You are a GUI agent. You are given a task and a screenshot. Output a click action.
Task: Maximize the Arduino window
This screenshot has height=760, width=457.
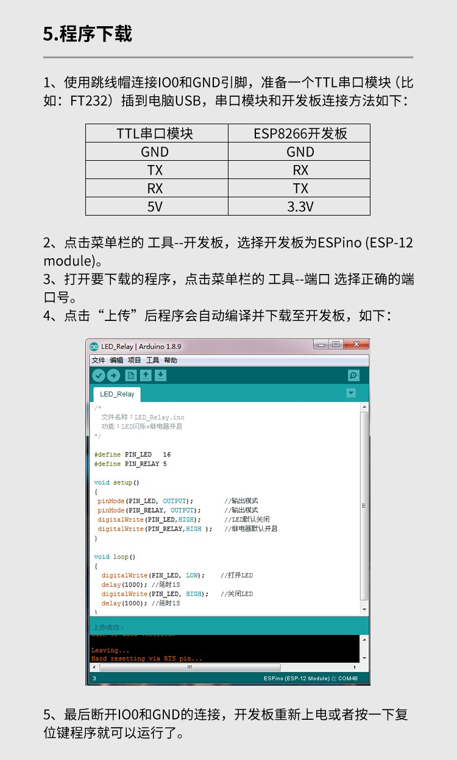point(336,345)
